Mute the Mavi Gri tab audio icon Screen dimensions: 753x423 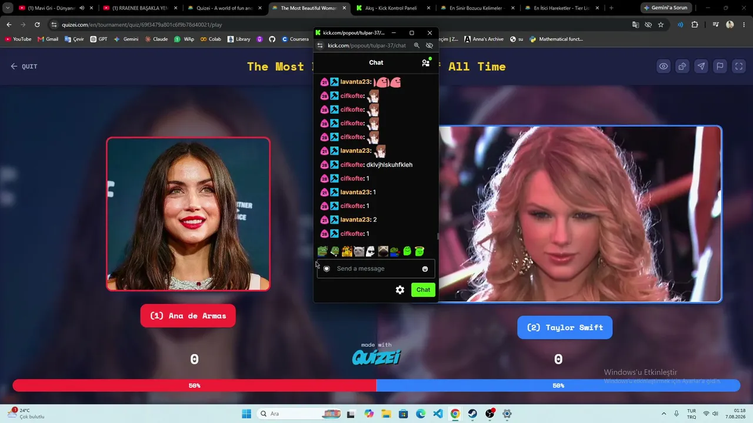[x=82, y=8]
